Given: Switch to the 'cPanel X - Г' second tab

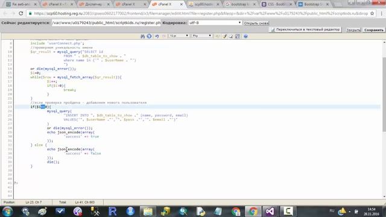Looking at the screenshot, I should click(58, 4).
